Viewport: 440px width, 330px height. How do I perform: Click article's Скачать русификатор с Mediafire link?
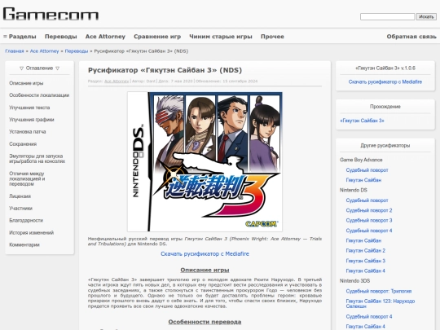(205, 253)
